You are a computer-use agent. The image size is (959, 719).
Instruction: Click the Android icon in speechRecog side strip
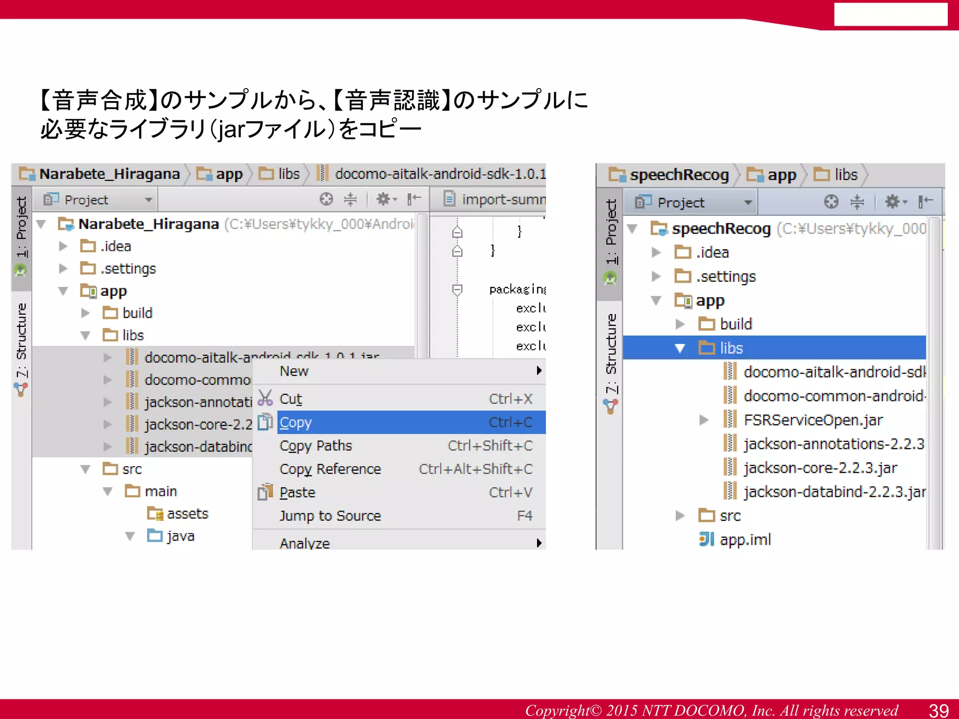pos(610,279)
